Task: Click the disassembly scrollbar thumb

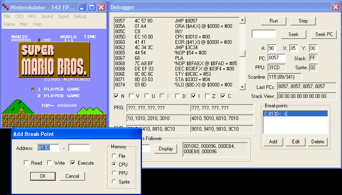Action: point(242,54)
